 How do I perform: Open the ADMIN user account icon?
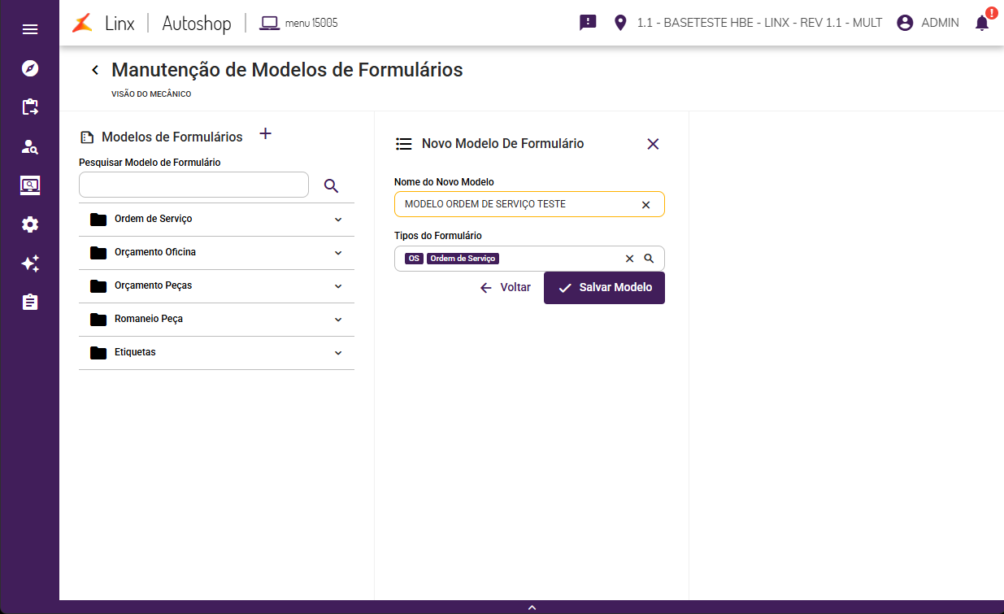click(x=905, y=23)
